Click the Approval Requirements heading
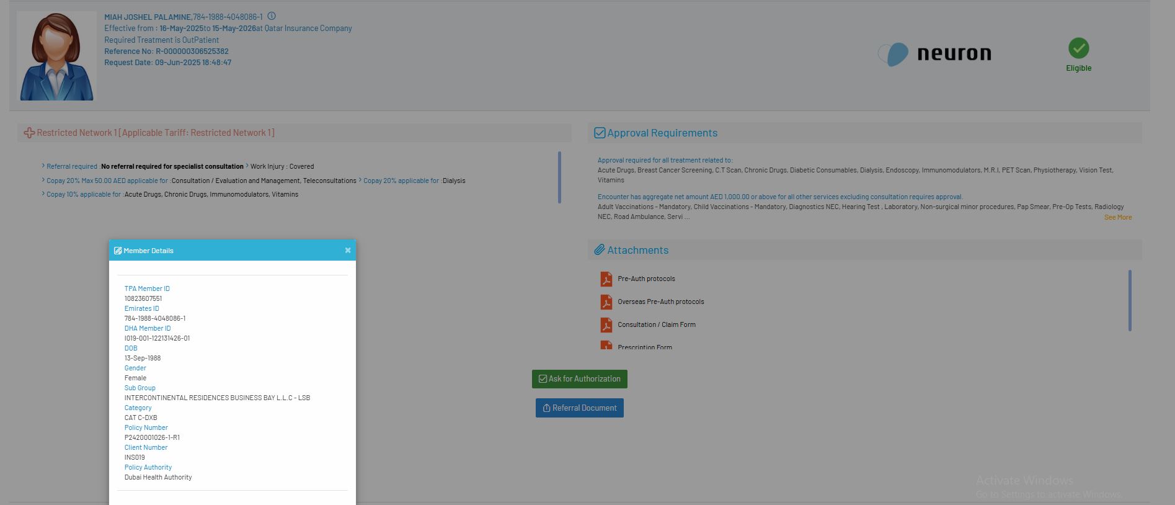This screenshot has height=505, width=1175. pyautogui.click(x=662, y=133)
